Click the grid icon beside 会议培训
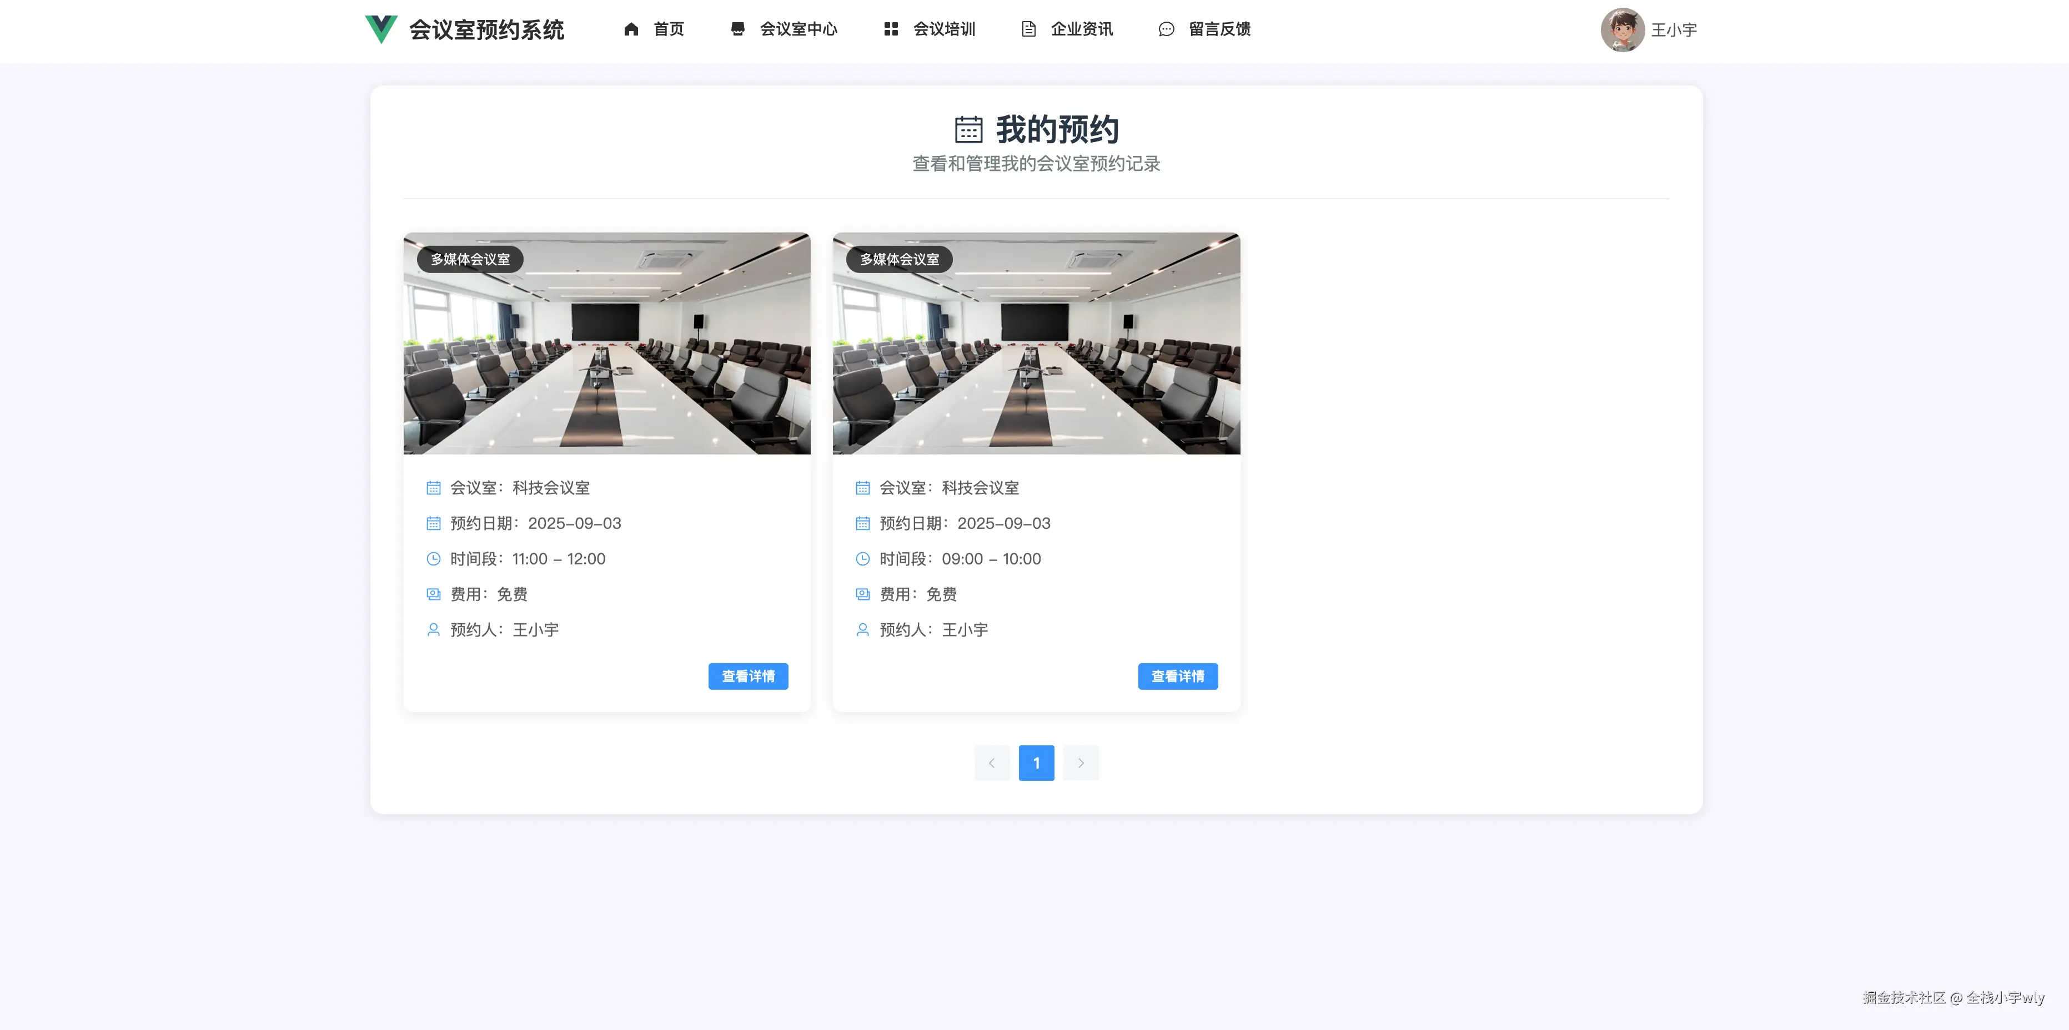The width and height of the screenshot is (2069, 1030). click(891, 29)
